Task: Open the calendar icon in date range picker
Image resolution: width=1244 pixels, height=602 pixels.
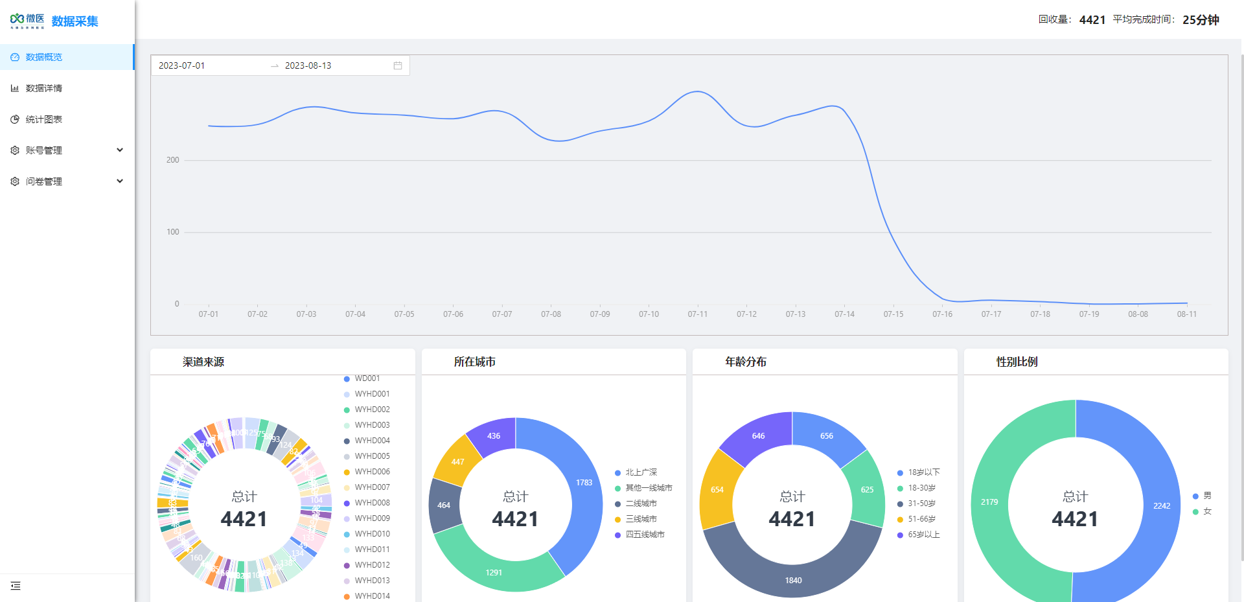Action: tap(398, 65)
